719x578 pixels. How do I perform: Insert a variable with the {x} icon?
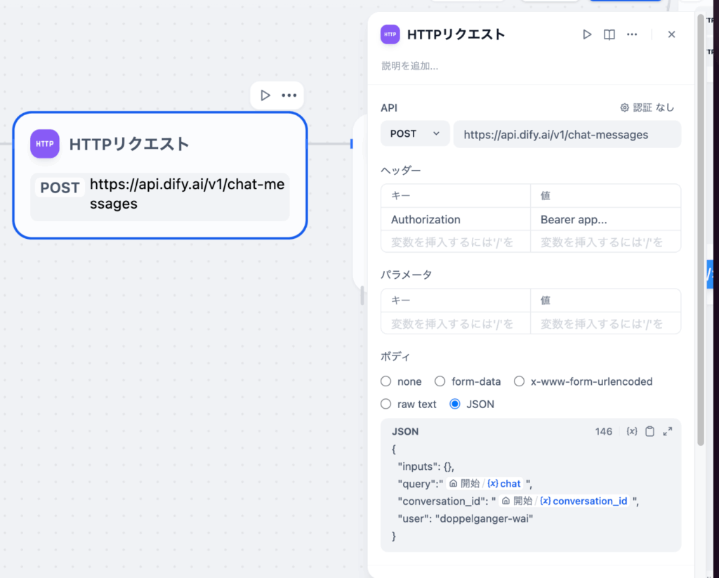tap(631, 431)
